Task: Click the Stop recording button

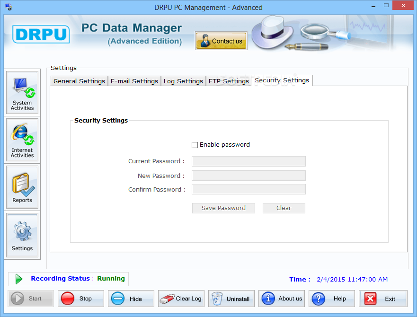Action: click(x=81, y=299)
